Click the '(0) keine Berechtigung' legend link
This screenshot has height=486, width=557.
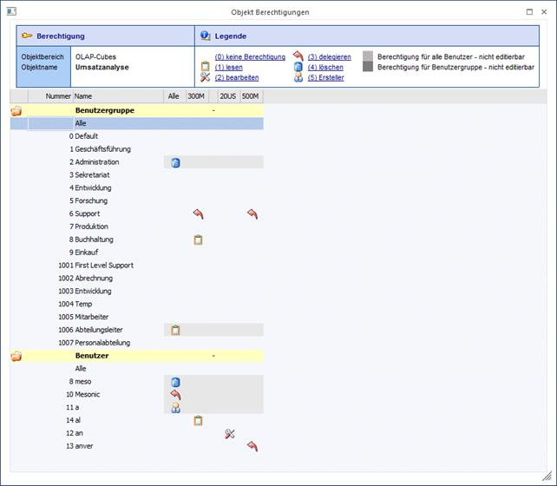coord(249,57)
